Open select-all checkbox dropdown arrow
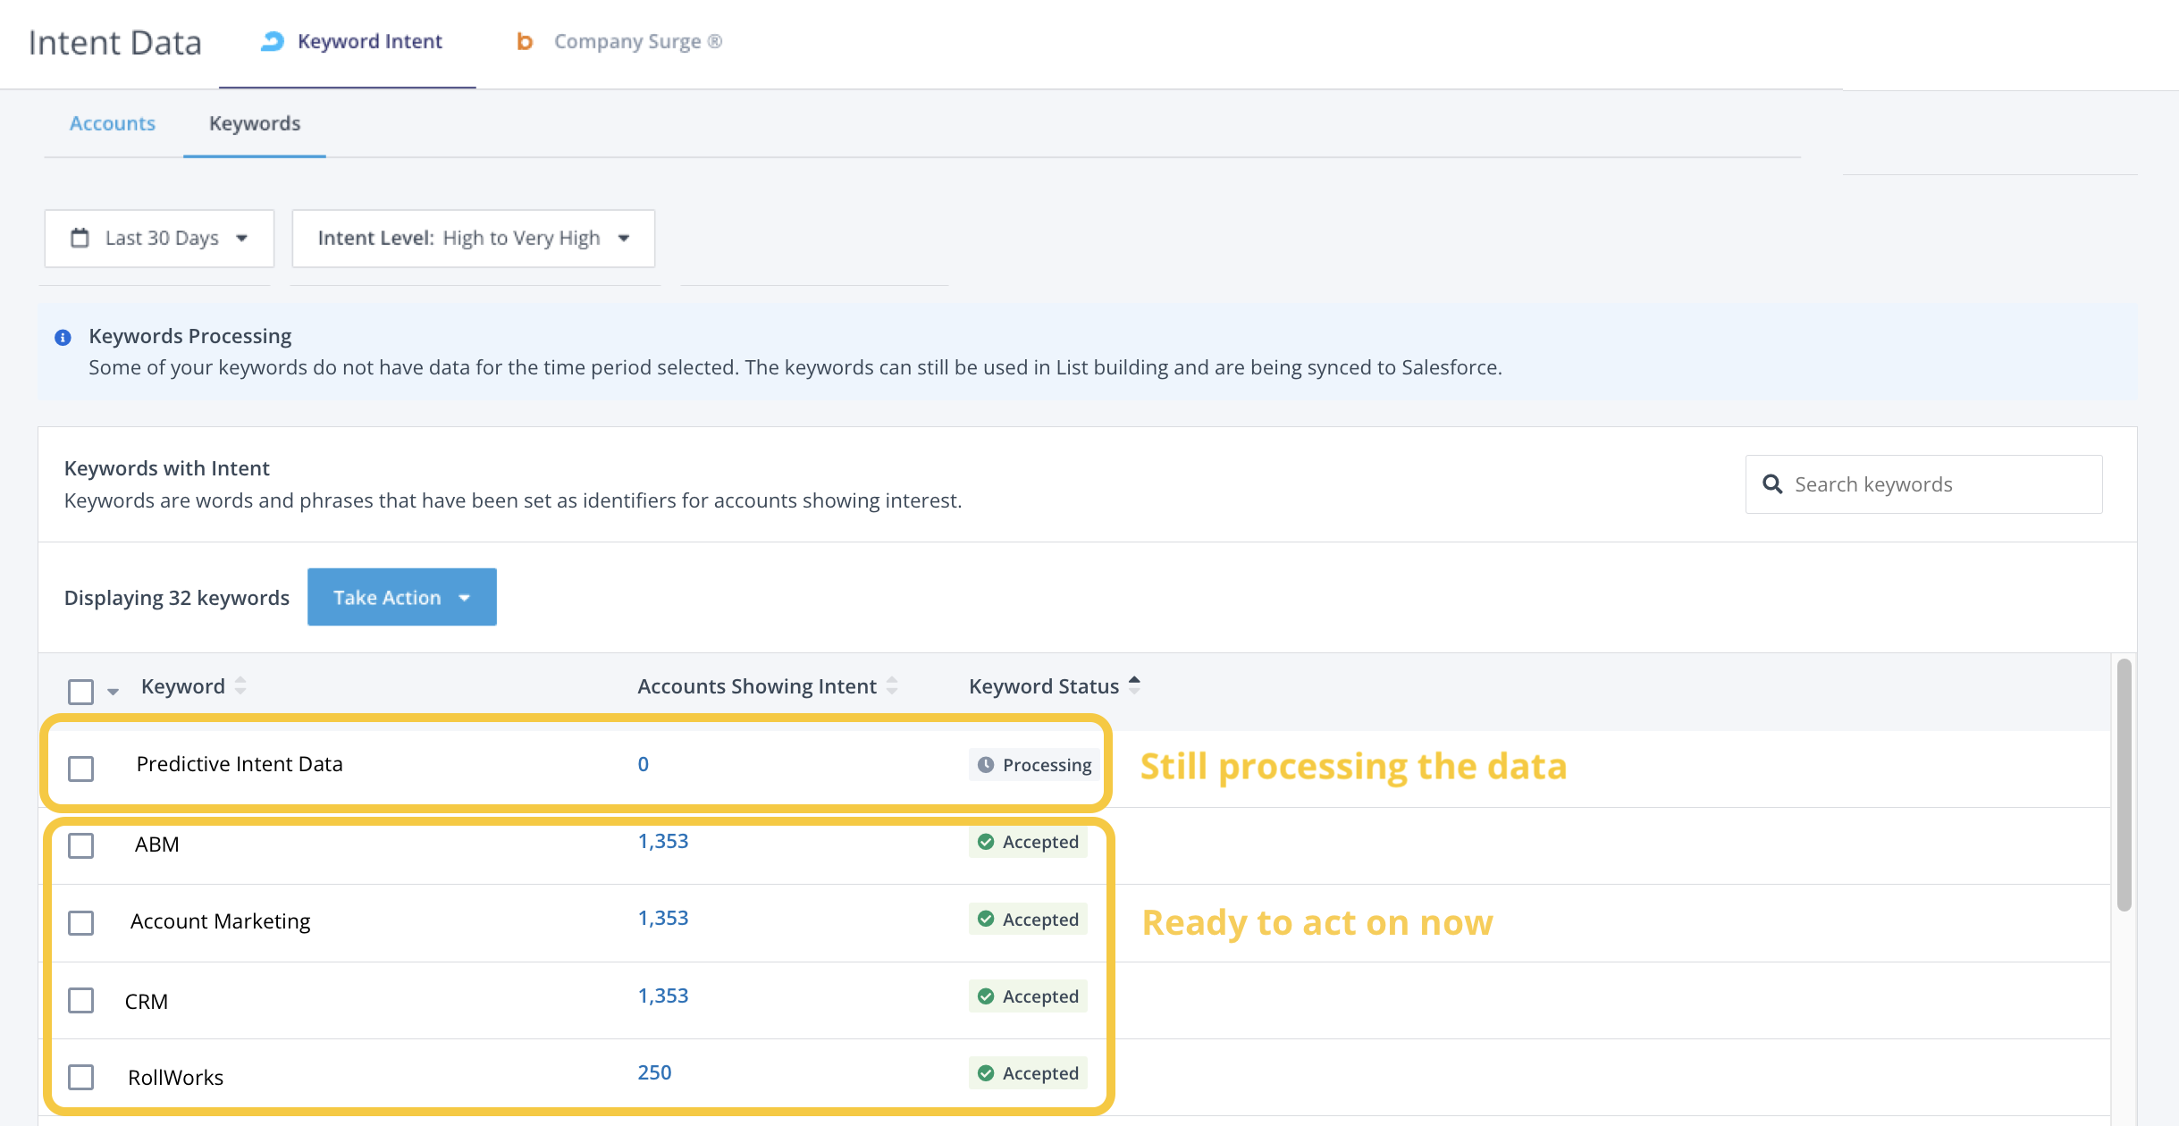This screenshot has height=1126, width=2179. point(113,692)
